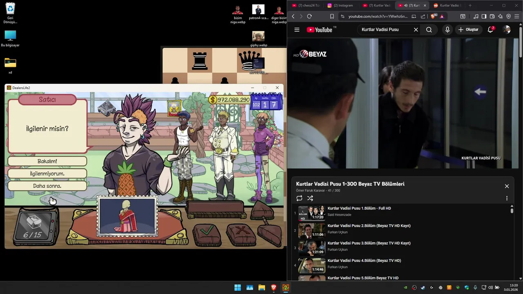
Task: Open the inventory box showing 6 / 15
Action: tap(35, 227)
